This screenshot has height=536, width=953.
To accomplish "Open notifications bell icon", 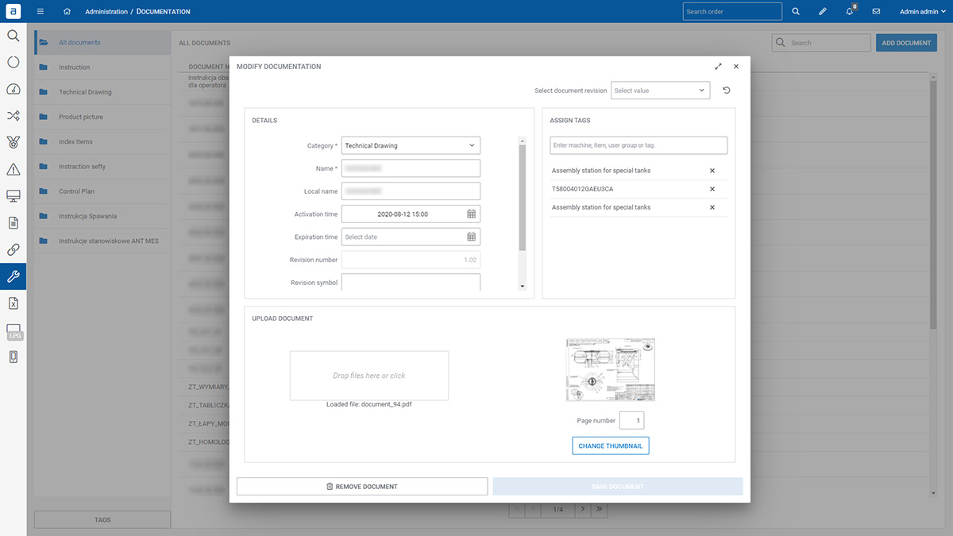I will (x=850, y=11).
